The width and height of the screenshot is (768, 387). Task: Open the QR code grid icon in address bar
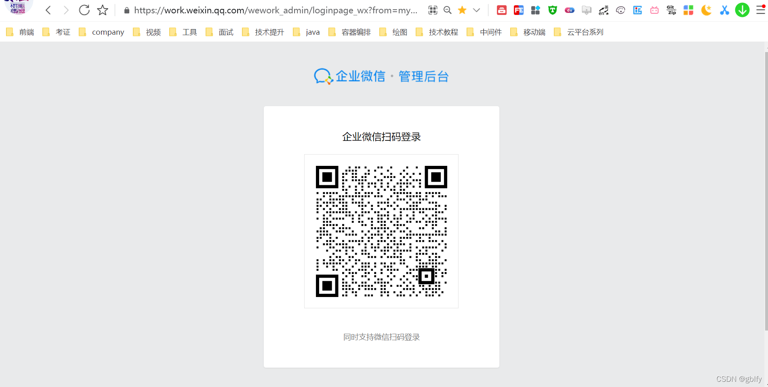click(x=433, y=10)
